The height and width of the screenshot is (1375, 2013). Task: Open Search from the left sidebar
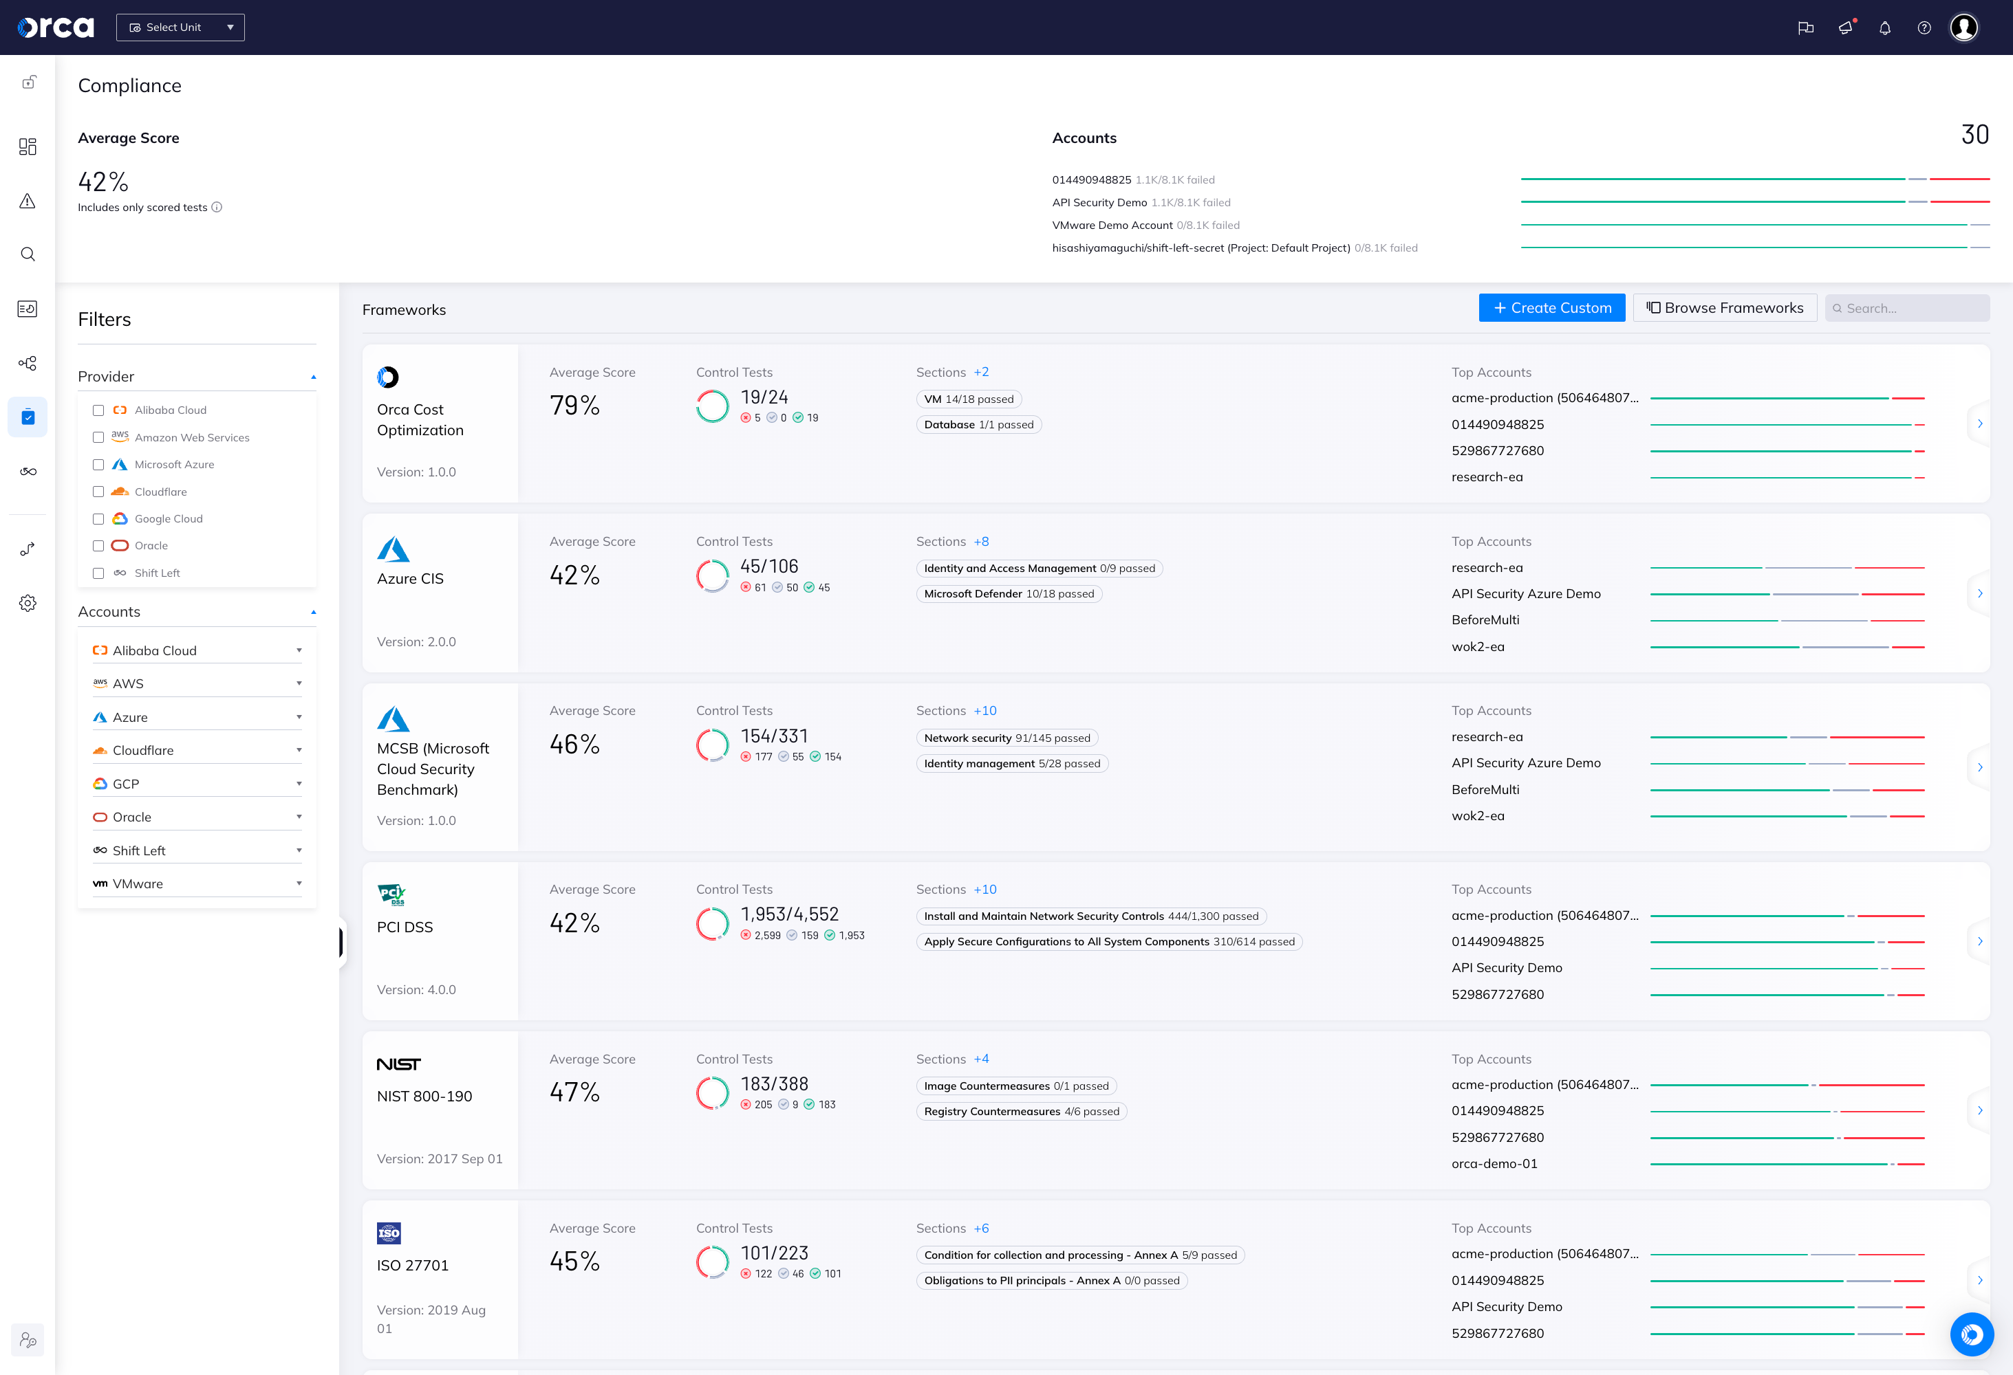(x=29, y=254)
